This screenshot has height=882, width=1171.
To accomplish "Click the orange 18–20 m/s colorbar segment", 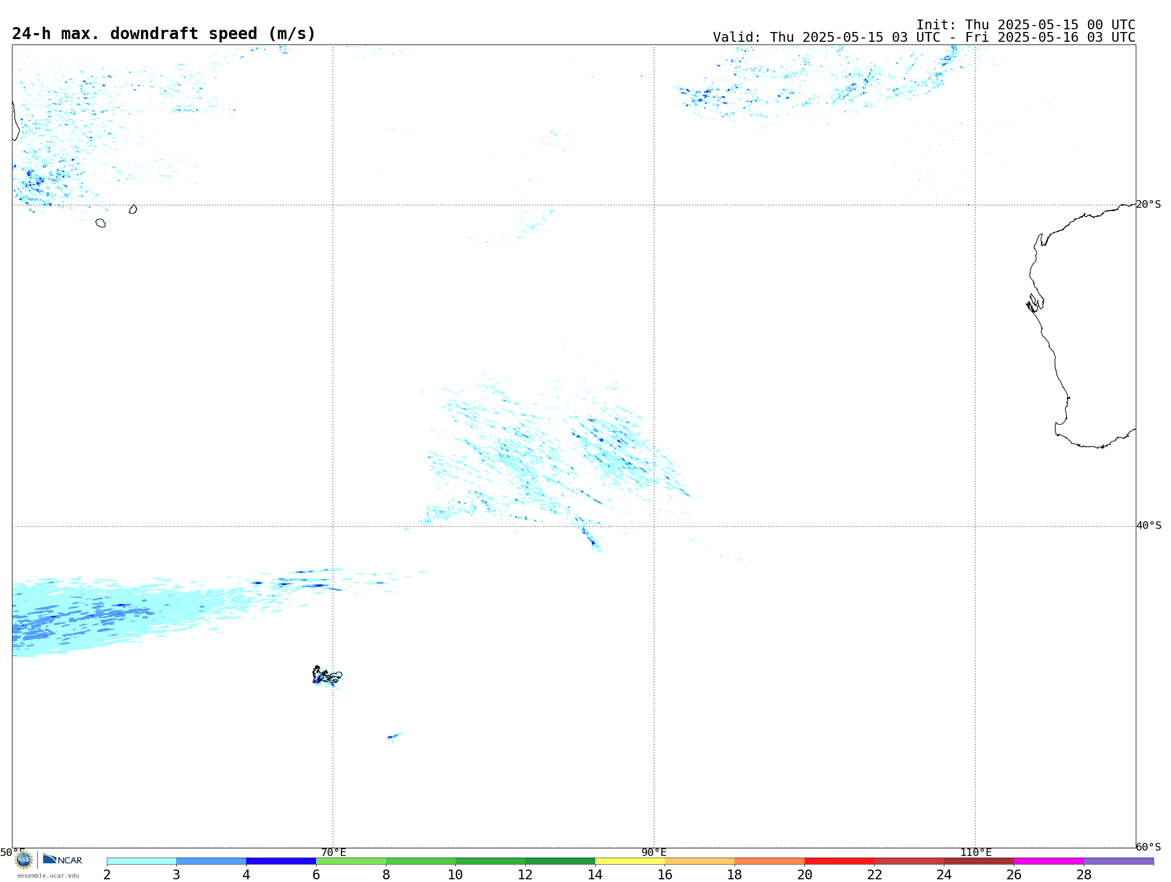I will coord(769,861).
